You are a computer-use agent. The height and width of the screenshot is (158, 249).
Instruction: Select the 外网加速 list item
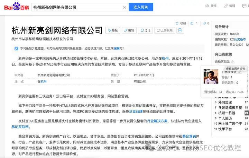point(225,102)
